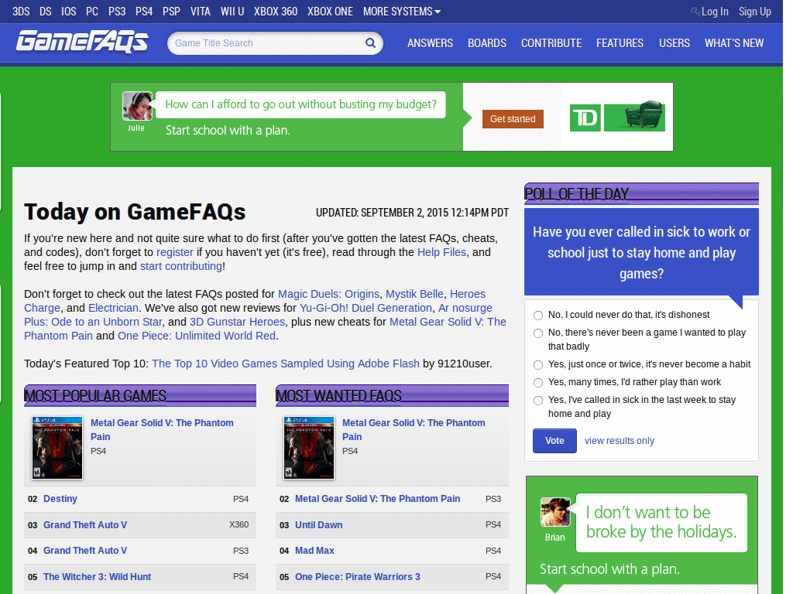793x594 pixels.
Task: Select 'Yes, I've called in sick last week' option
Action: coord(538,400)
